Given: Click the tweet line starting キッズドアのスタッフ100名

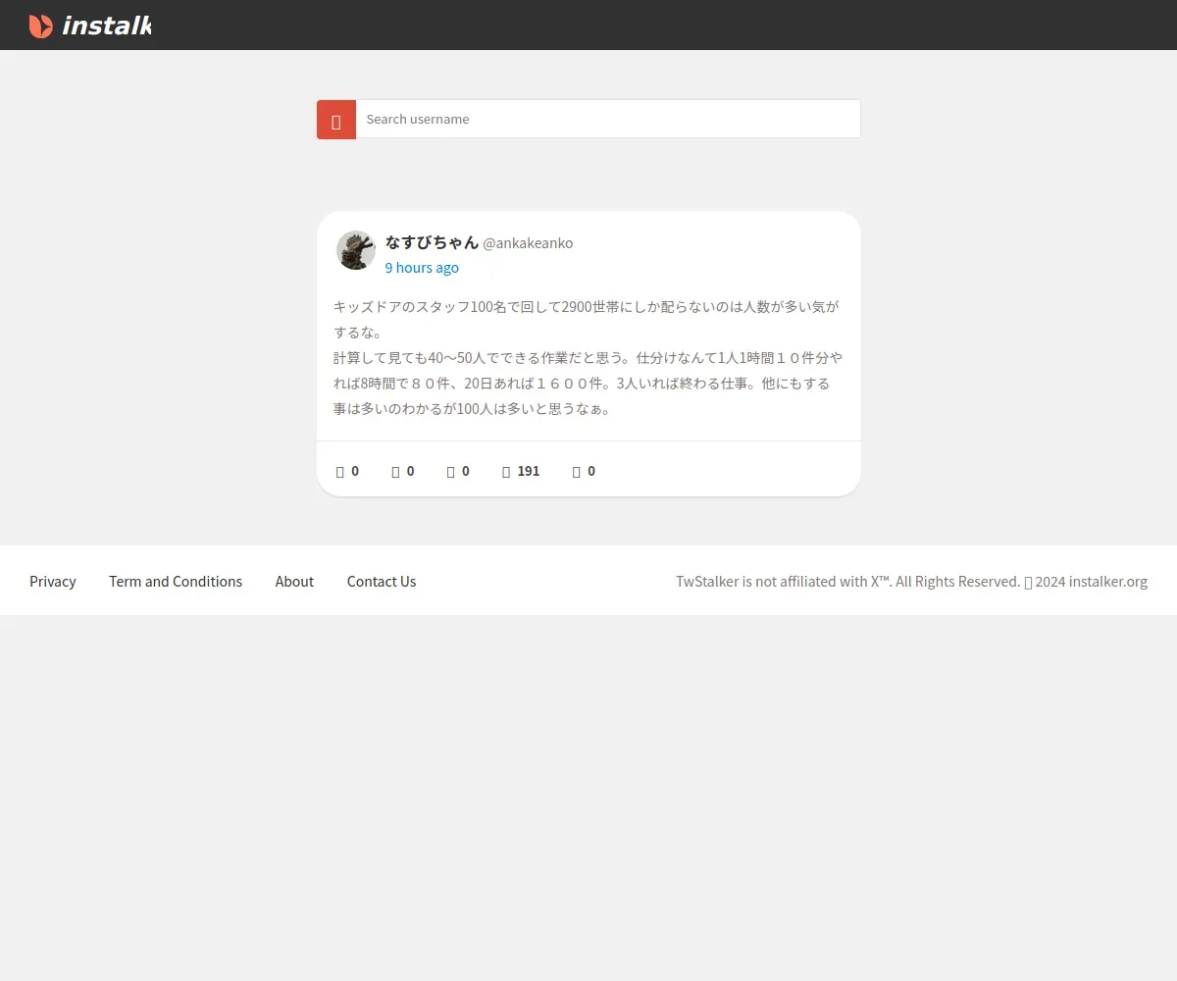Looking at the screenshot, I should pos(587,306).
